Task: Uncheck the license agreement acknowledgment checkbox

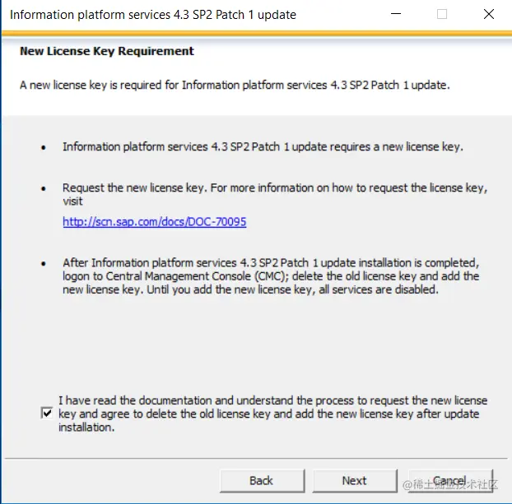Action: pos(47,413)
